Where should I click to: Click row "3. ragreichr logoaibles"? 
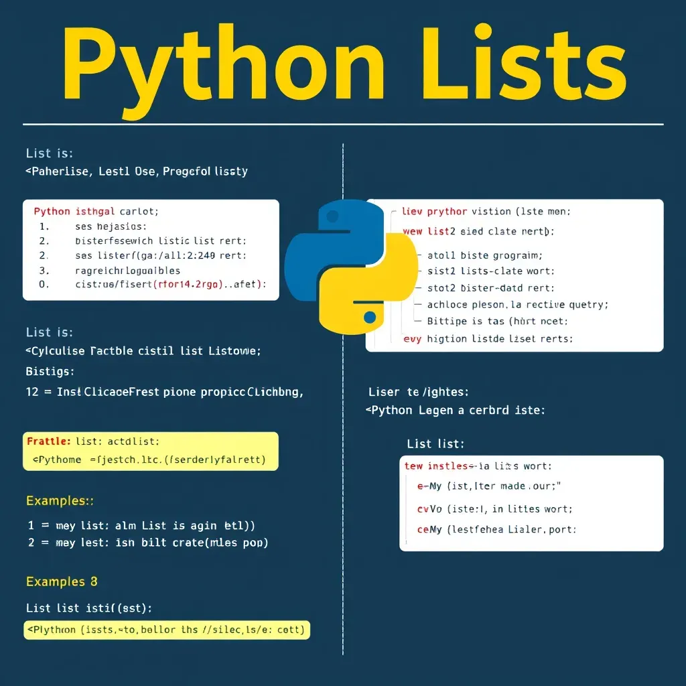point(109,271)
